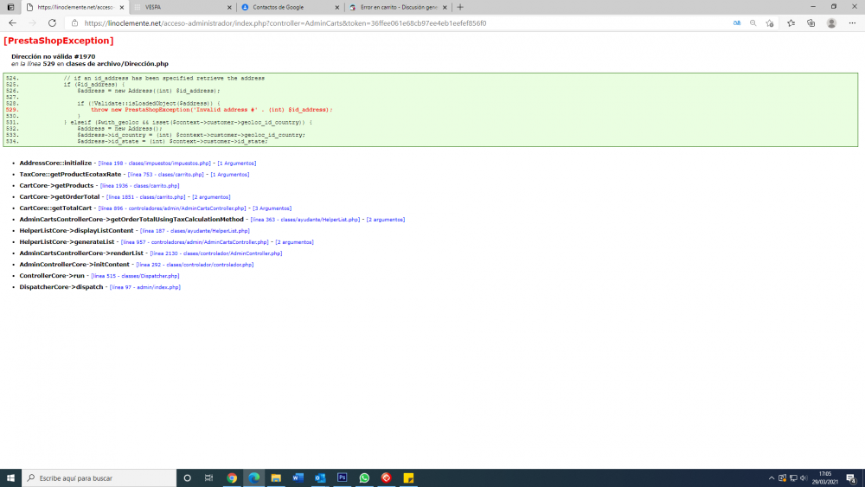Reload the current page
865x487 pixels.
(52, 23)
